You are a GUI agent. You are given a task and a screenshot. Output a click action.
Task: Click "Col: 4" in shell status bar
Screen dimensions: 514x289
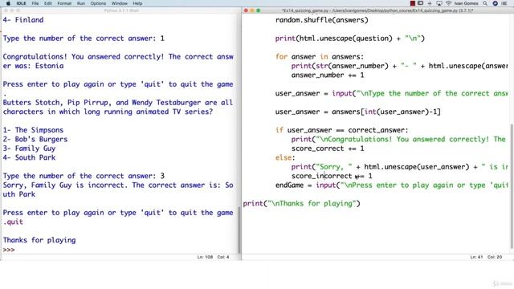tap(223, 257)
